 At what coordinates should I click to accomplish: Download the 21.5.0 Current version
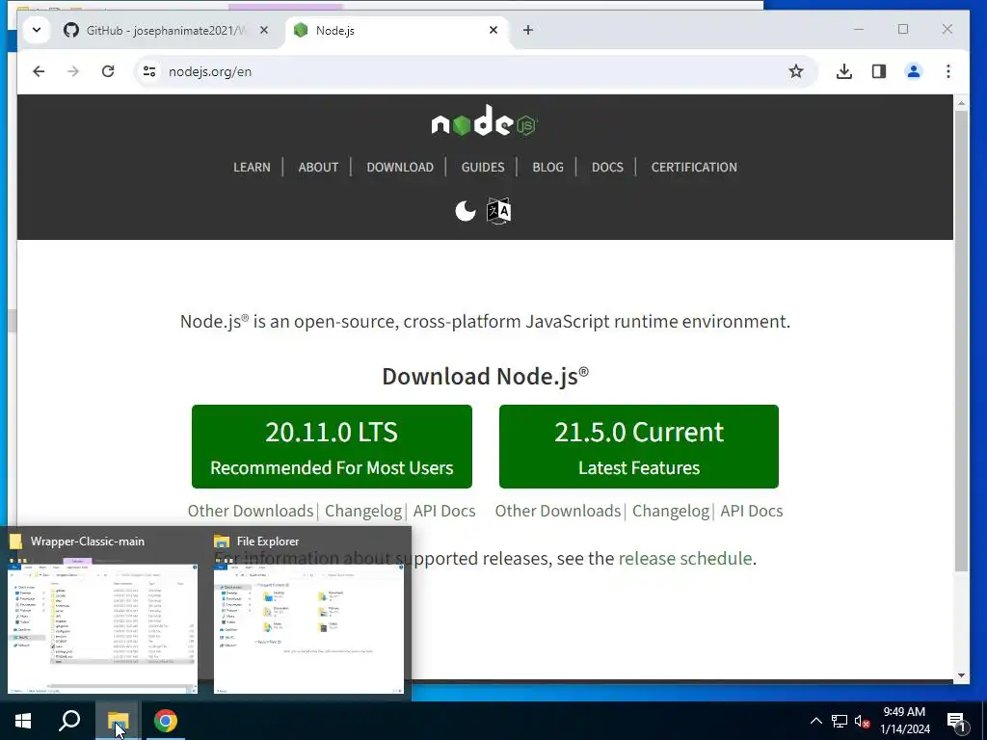[639, 446]
